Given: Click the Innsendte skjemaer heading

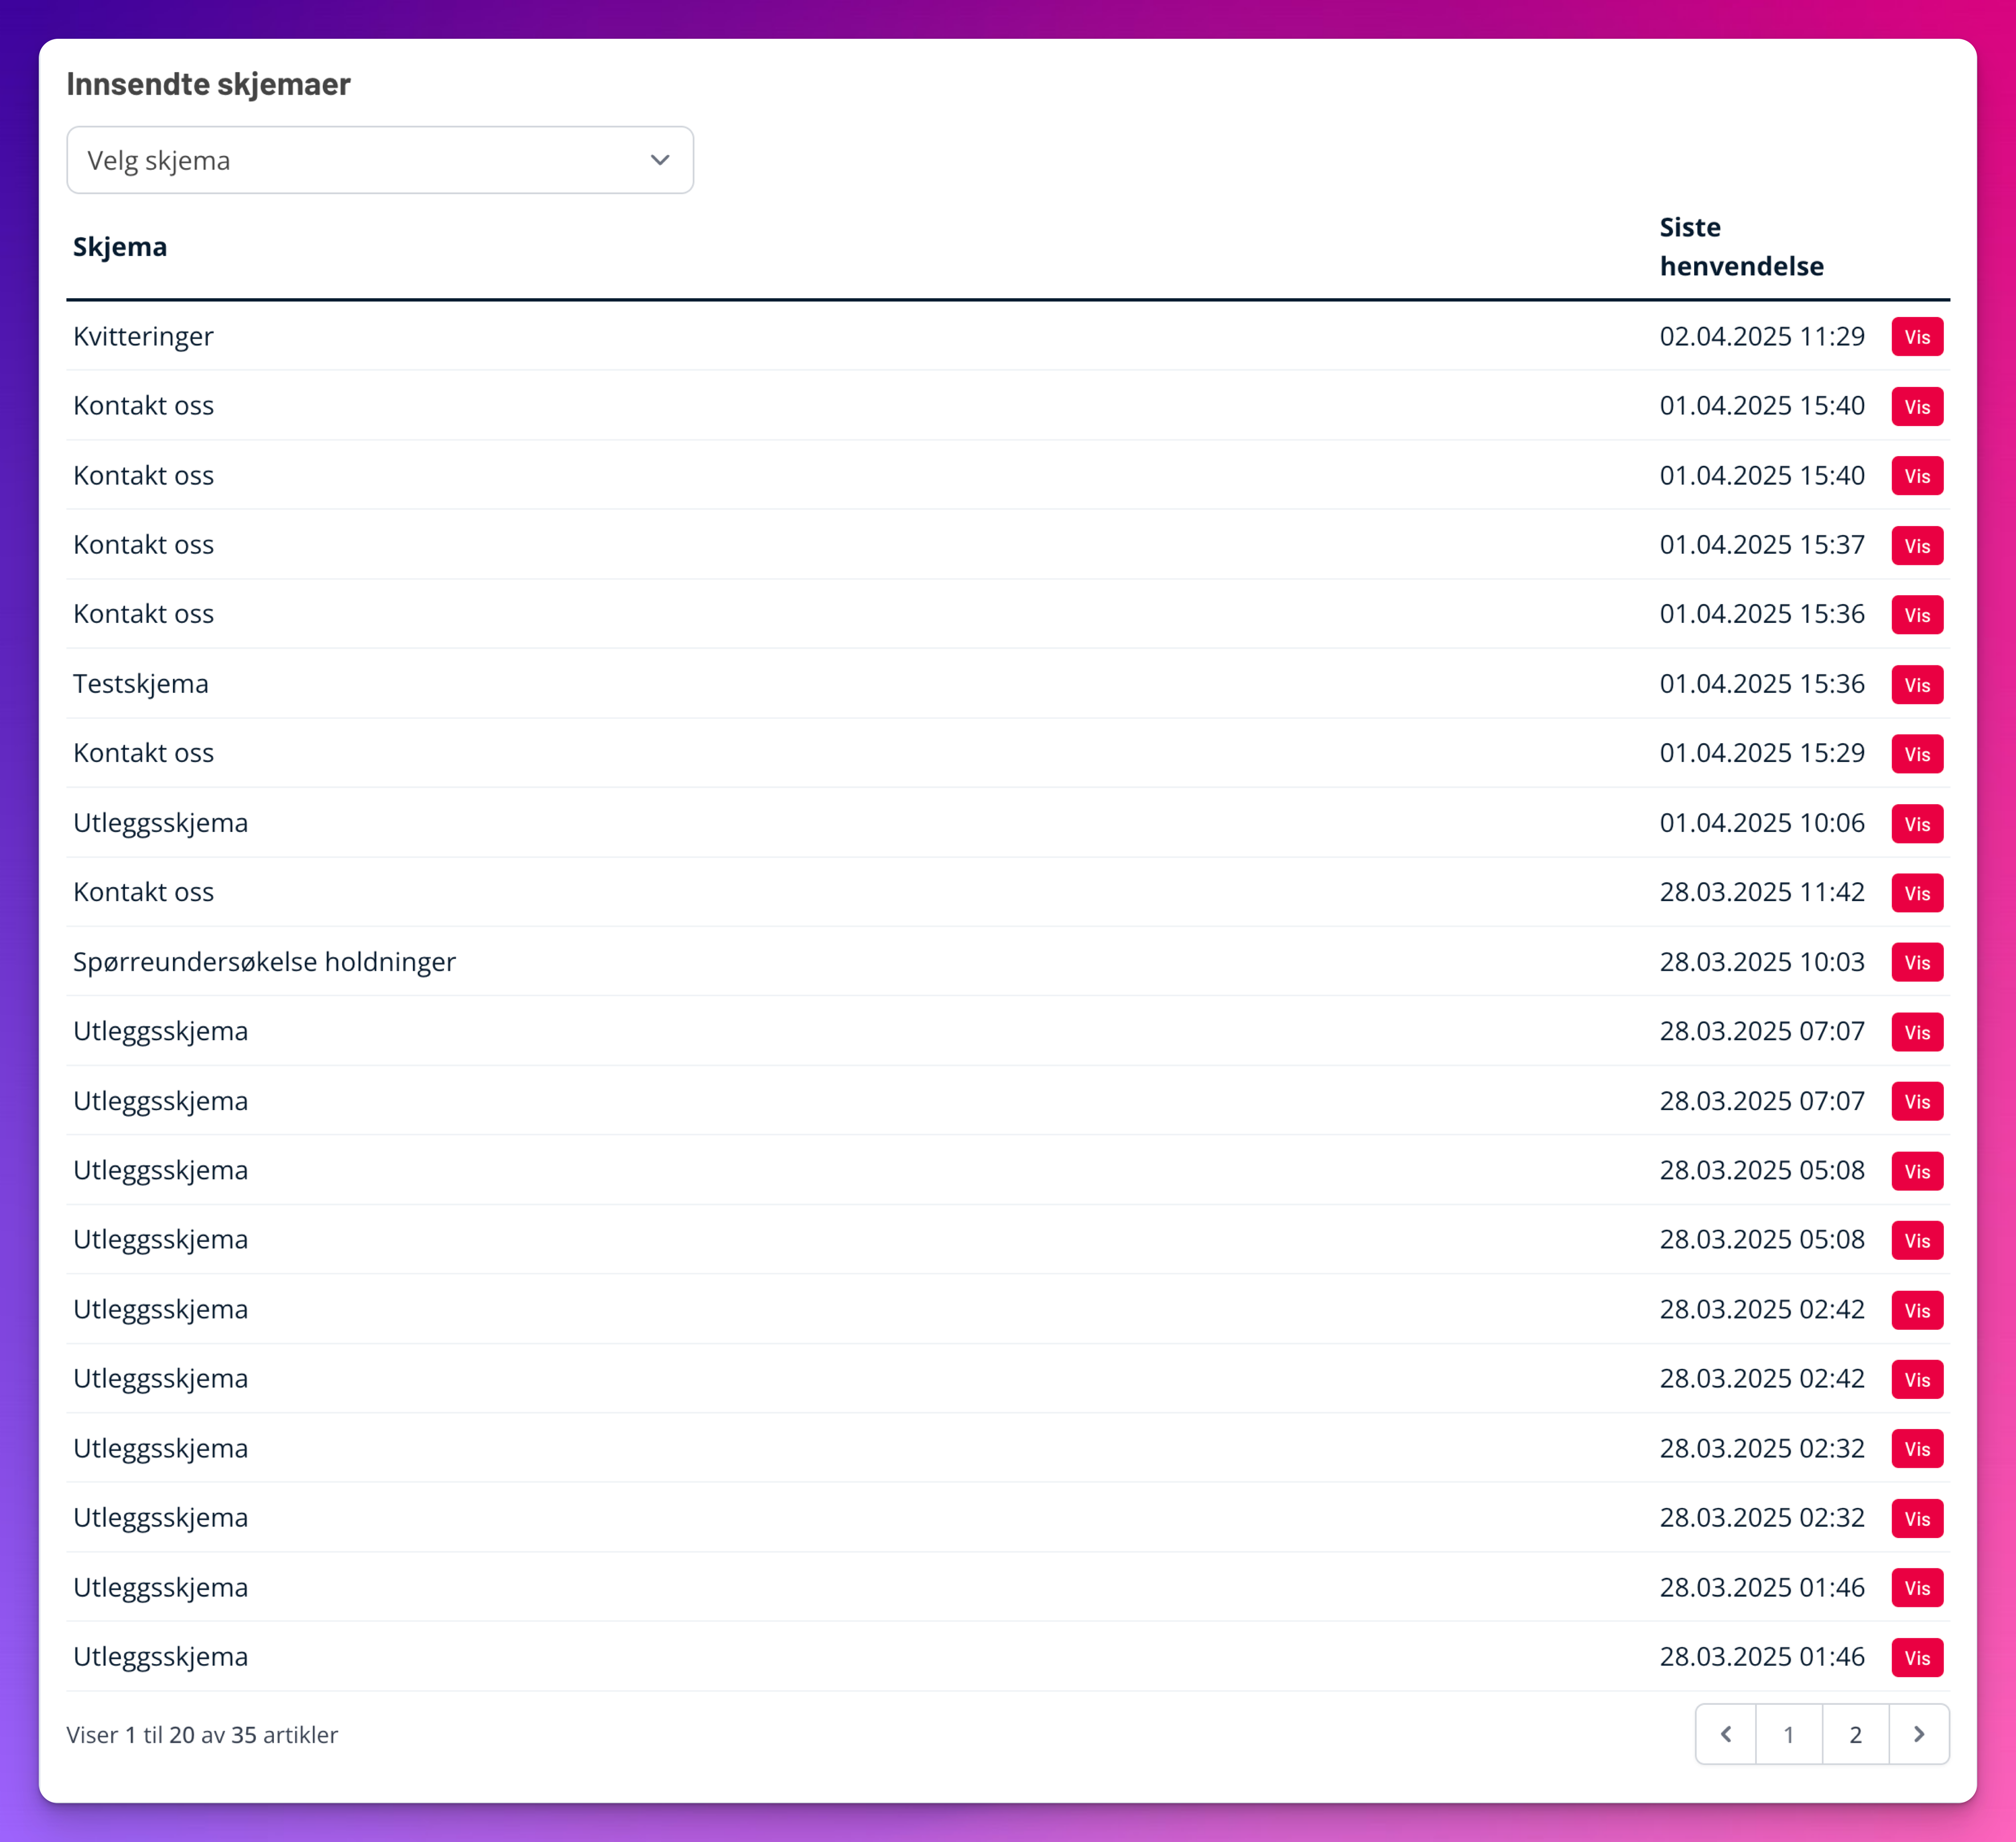Looking at the screenshot, I should pos(208,84).
